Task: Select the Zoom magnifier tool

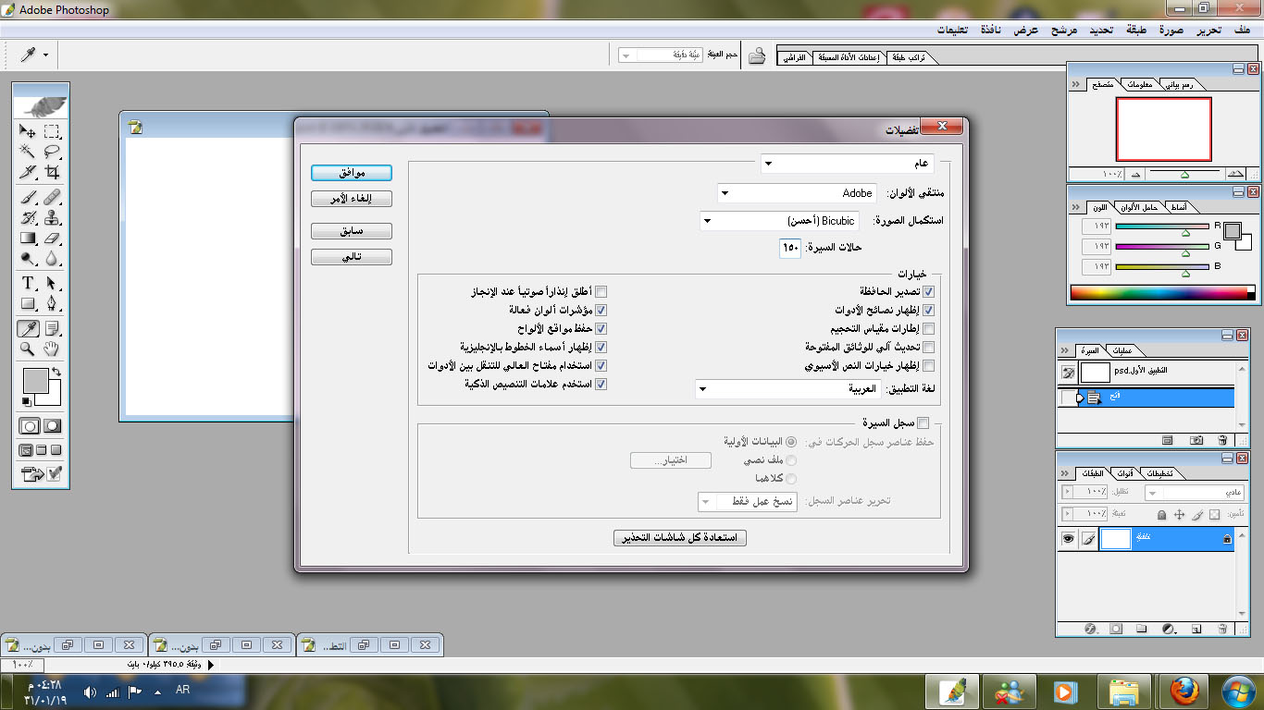Action: tap(28, 349)
